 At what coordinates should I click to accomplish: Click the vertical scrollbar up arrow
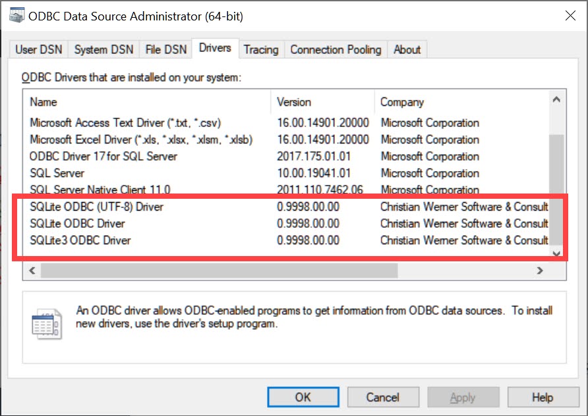click(556, 99)
